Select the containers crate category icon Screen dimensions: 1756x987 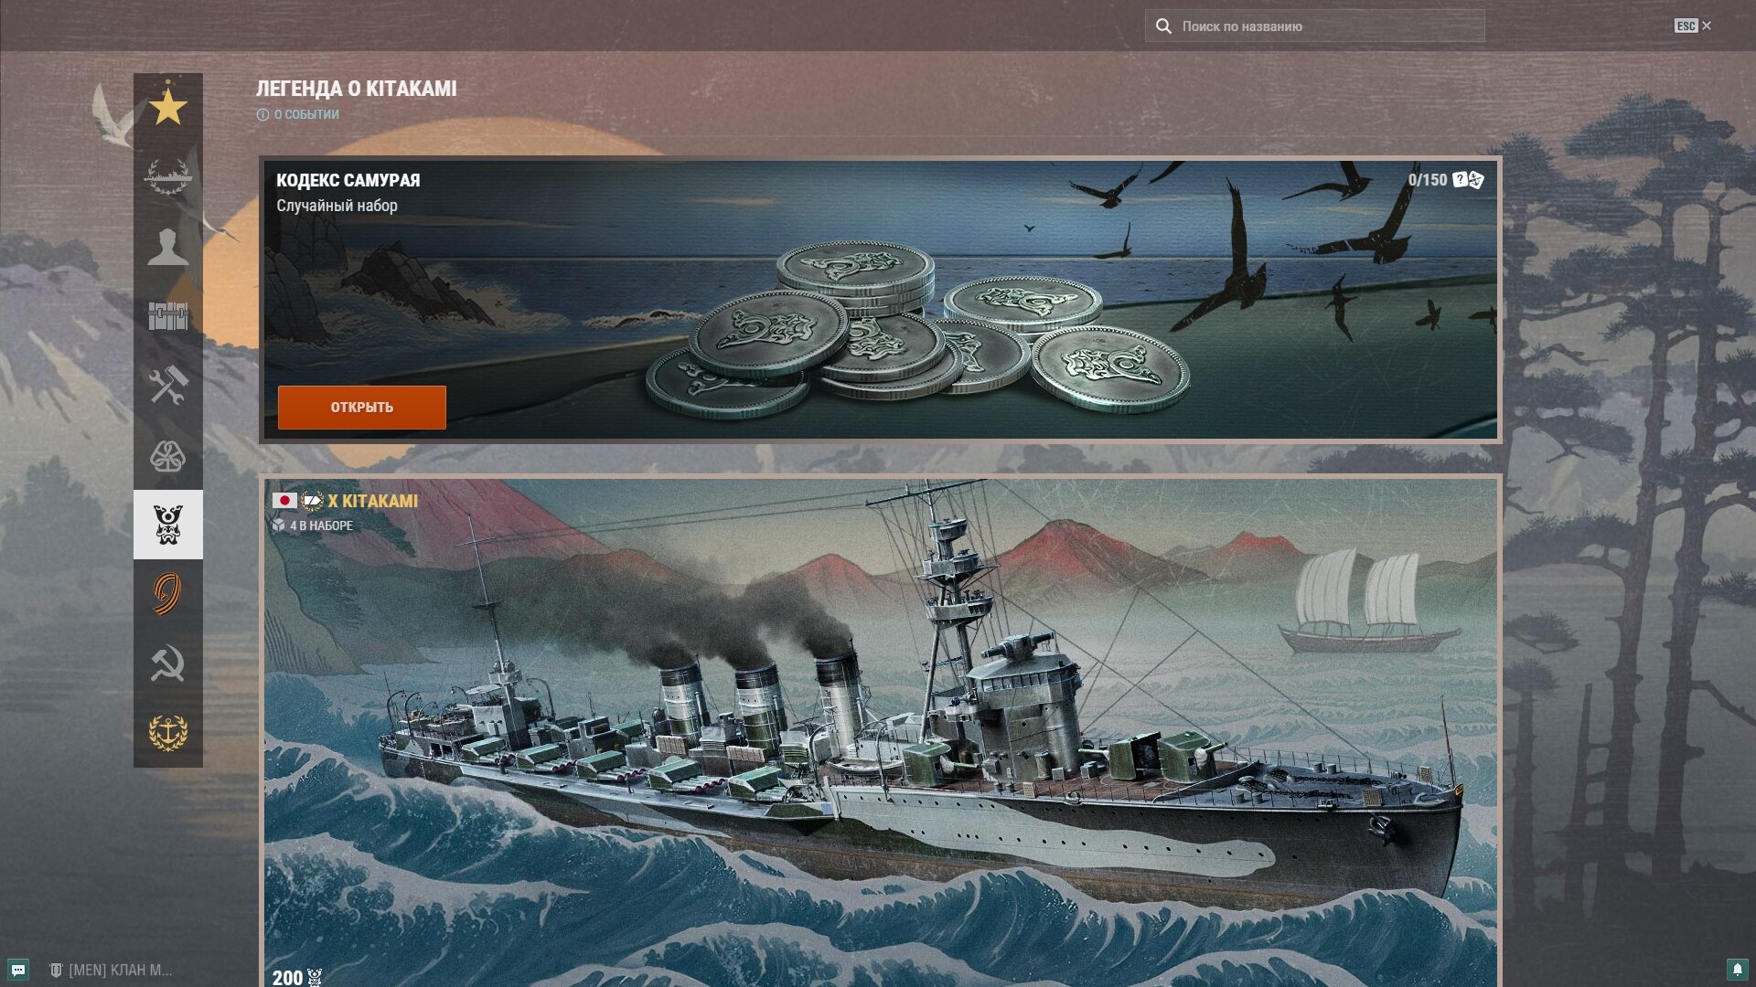[168, 316]
